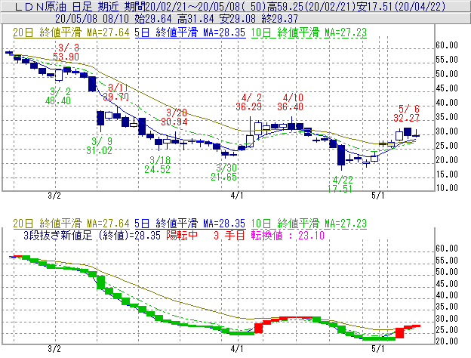This screenshot has height=358, width=471.
Task: Click the 3/20 30.94 high annotation
Action: [174, 117]
